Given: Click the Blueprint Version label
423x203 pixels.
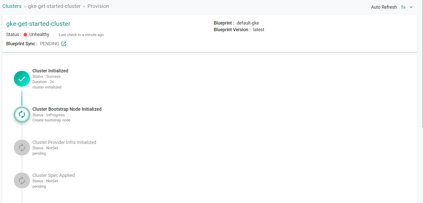Looking at the screenshot, I should coord(232,30).
